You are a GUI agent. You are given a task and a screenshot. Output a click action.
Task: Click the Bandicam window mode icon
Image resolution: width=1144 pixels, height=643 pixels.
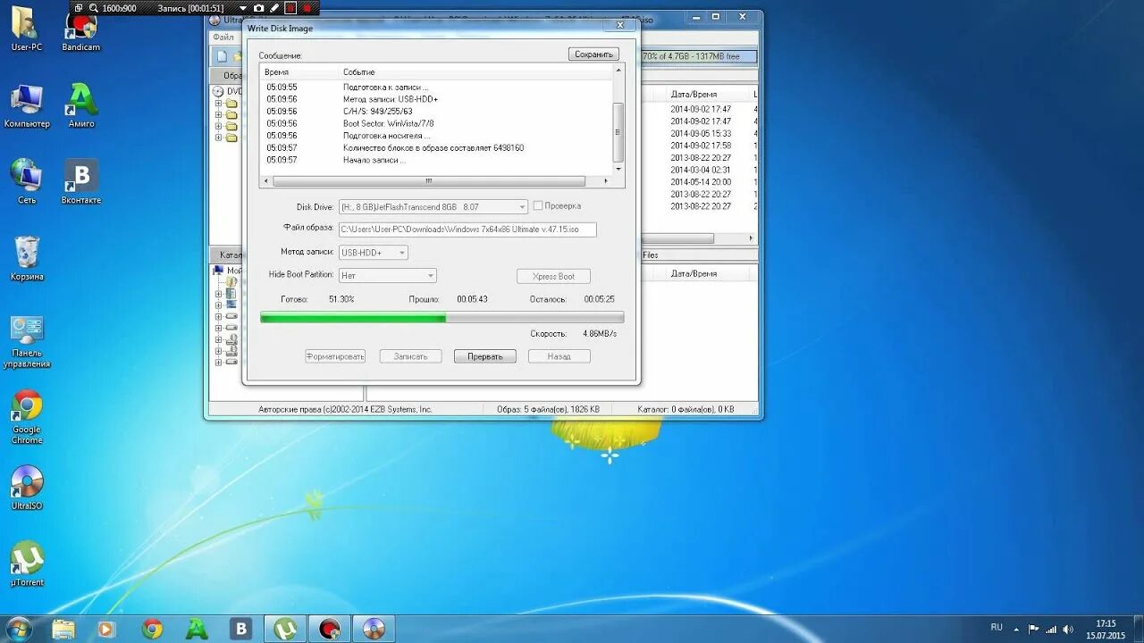79,8
